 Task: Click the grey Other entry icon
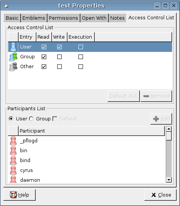[x=13, y=67]
